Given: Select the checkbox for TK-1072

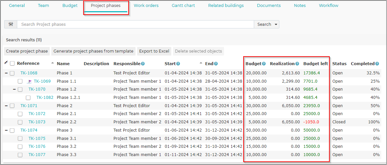Looking at the screenshot, I should click(x=20, y=114).
